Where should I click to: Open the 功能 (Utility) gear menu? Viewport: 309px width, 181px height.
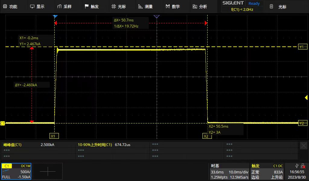(x=10, y=6)
